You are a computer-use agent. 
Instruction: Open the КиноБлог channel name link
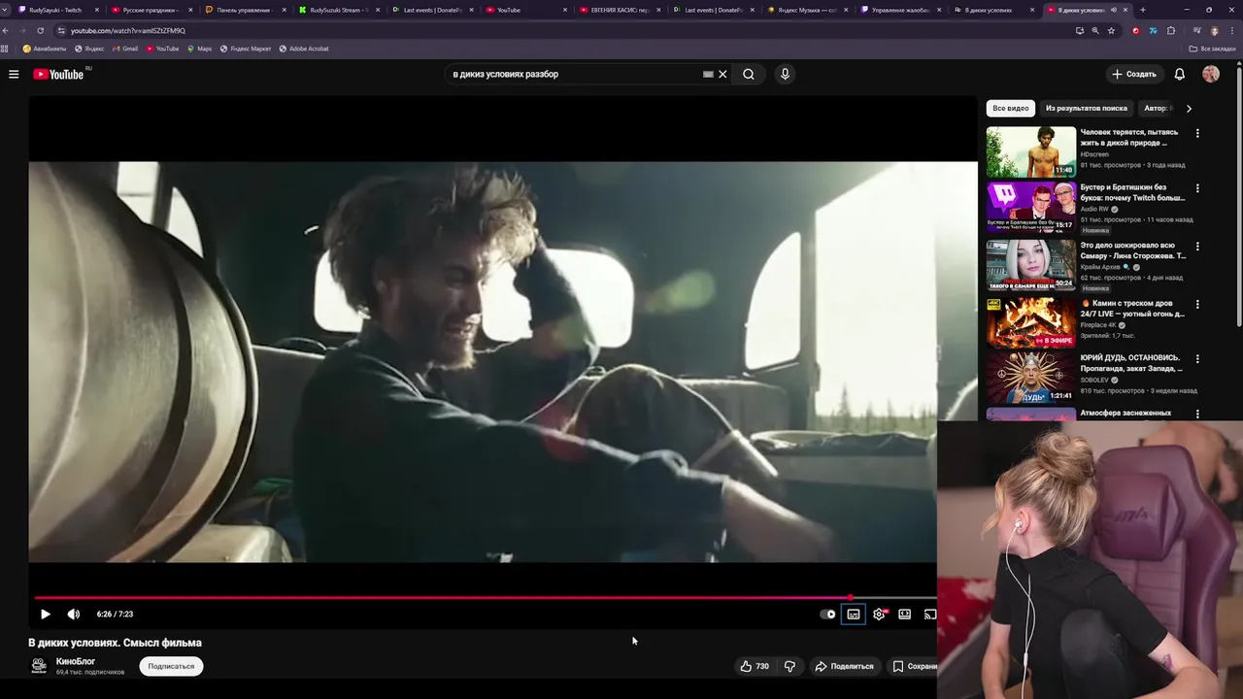76,661
